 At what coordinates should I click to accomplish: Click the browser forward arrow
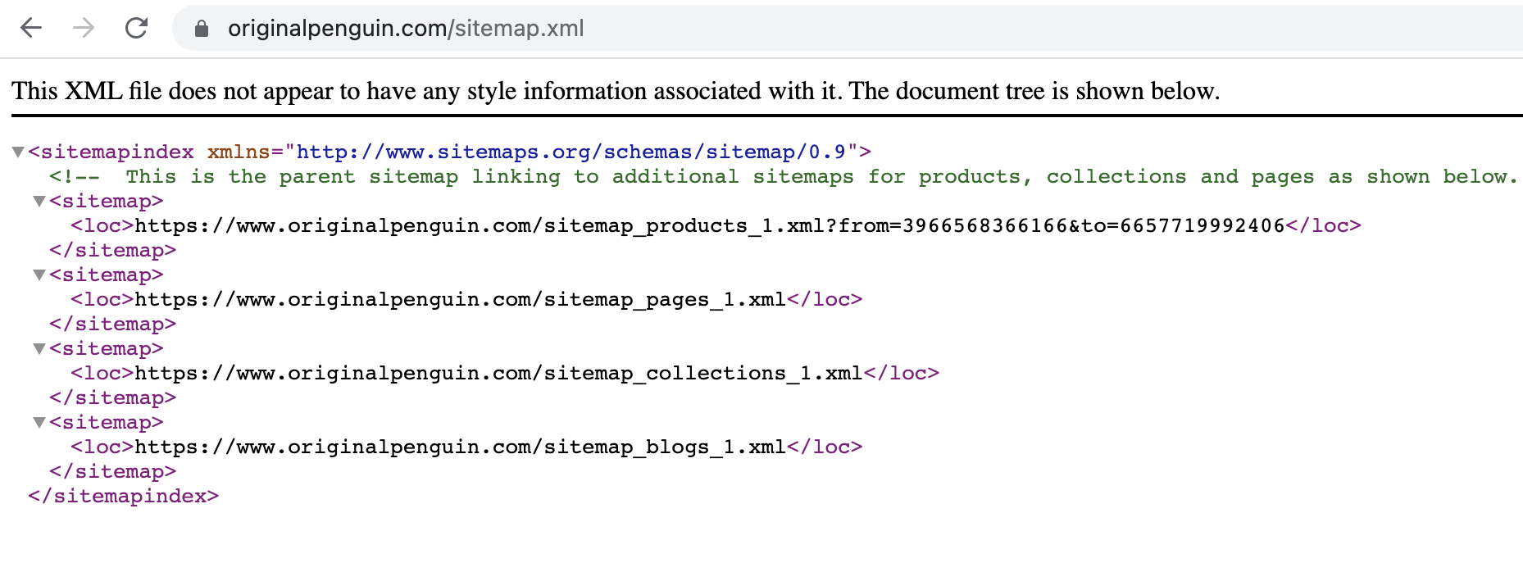pyautogui.click(x=84, y=28)
